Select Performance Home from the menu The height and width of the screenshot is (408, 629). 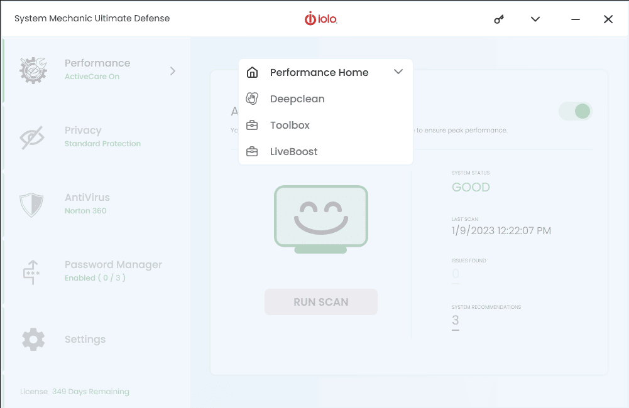319,73
